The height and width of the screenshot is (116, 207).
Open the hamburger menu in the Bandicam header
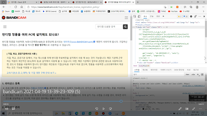coord(126,18)
